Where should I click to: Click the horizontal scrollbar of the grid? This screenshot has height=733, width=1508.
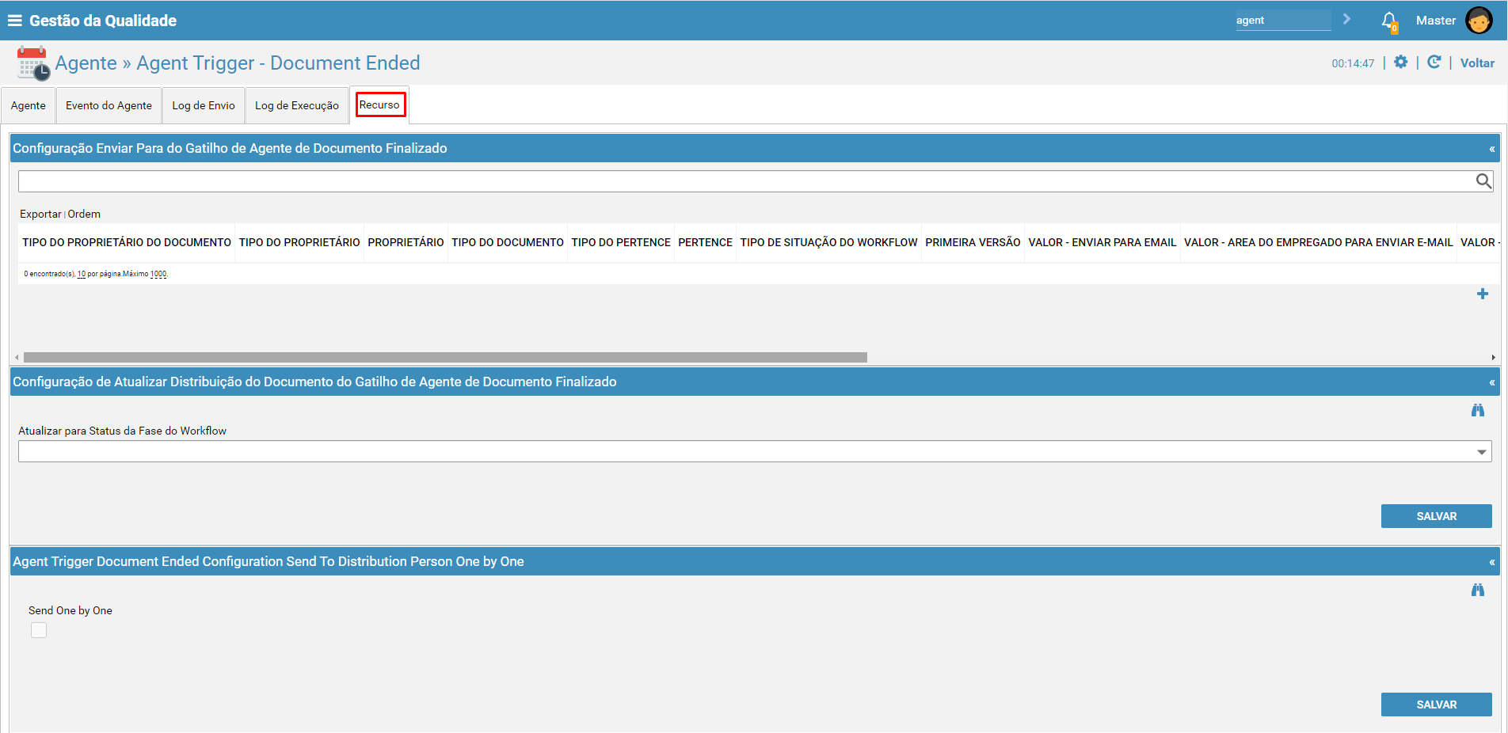[445, 357]
